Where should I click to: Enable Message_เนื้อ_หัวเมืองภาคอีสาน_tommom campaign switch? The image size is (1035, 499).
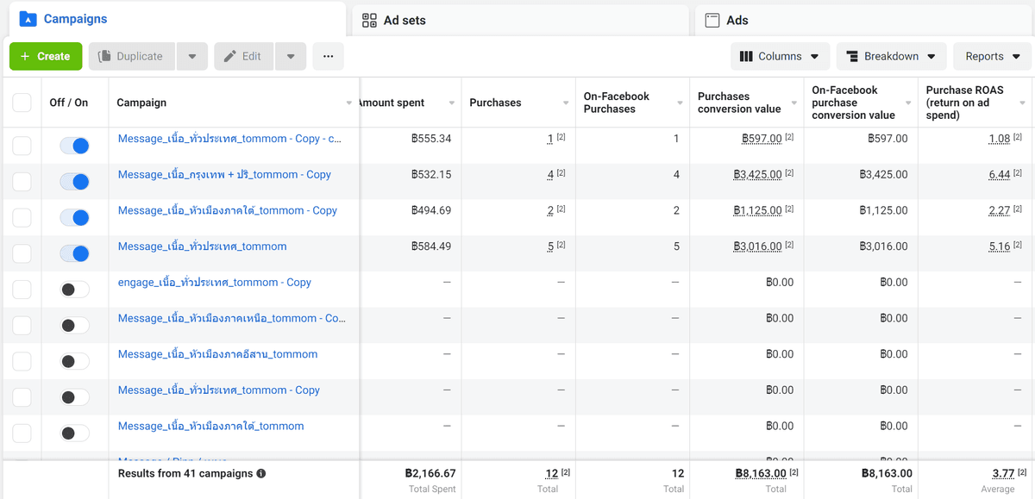tap(74, 361)
